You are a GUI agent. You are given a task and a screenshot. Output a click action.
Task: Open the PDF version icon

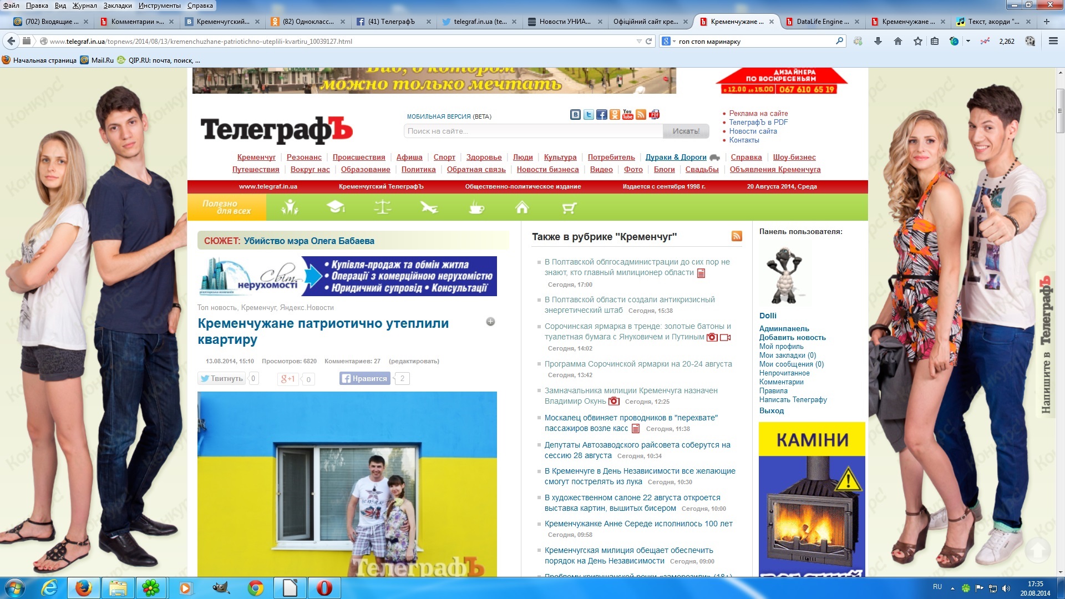point(655,114)
